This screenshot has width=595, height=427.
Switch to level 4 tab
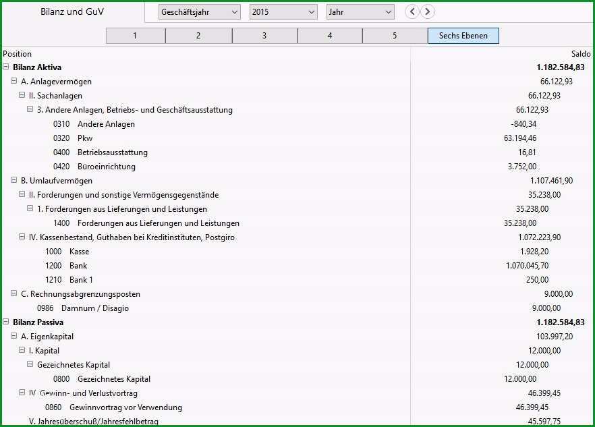tap(330, 36)
